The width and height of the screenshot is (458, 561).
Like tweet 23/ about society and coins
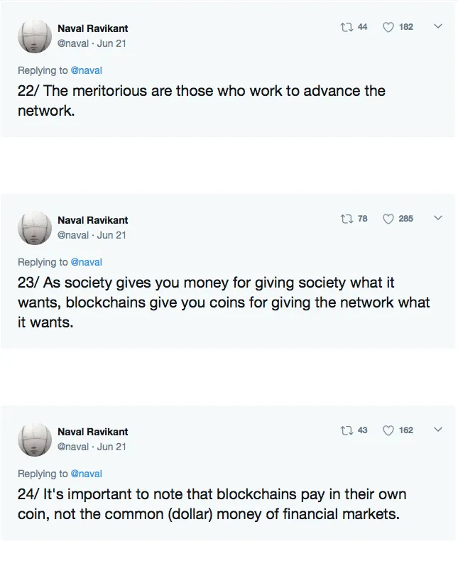[x=388, y=219]
